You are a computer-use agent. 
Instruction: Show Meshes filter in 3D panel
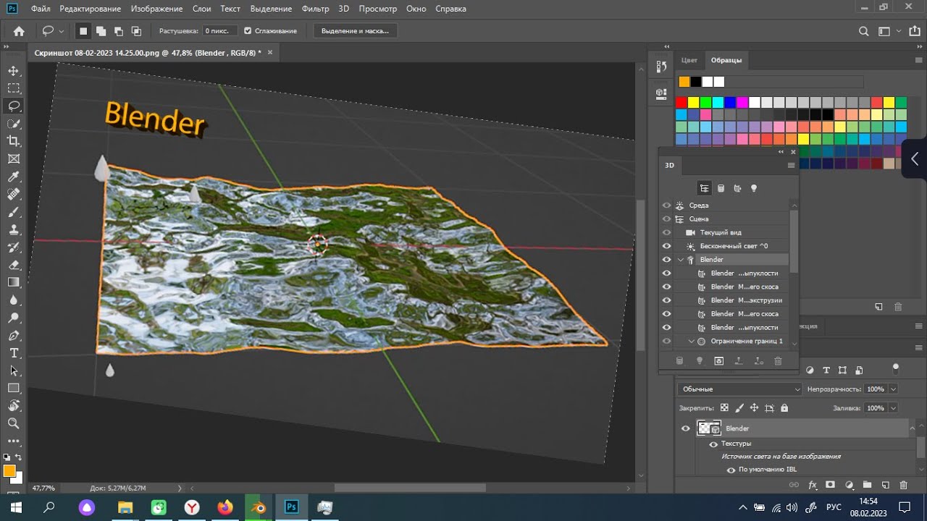click(x=721, y=188)
